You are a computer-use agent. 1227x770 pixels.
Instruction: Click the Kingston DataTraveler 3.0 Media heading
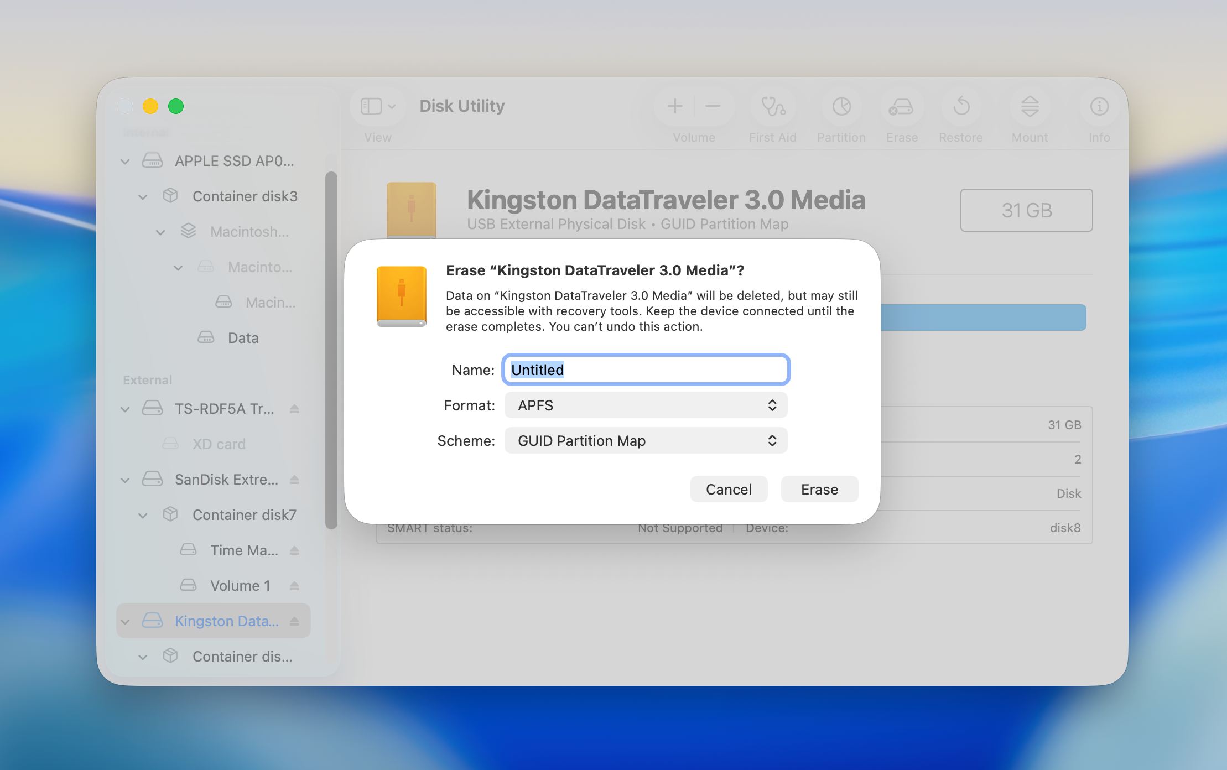[x=666, y=200]
